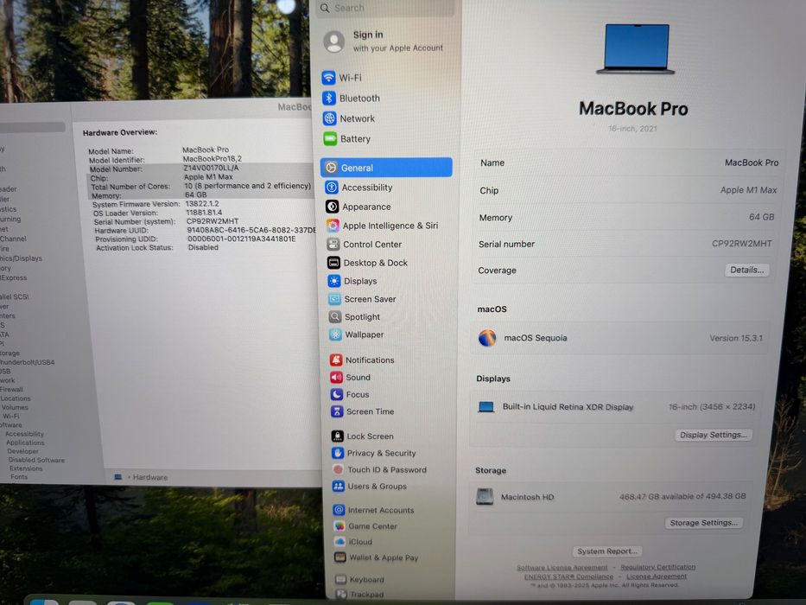Viewport: 806px width, 605px height.
Task: Select the Network globe icon
Action: (329, 118)
